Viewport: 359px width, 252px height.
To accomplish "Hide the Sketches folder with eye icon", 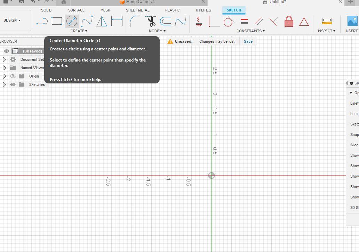I will tap(13, 84).
